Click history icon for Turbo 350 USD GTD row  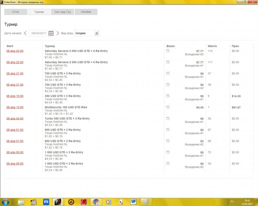pyautogui.click(x=168, y=118)
